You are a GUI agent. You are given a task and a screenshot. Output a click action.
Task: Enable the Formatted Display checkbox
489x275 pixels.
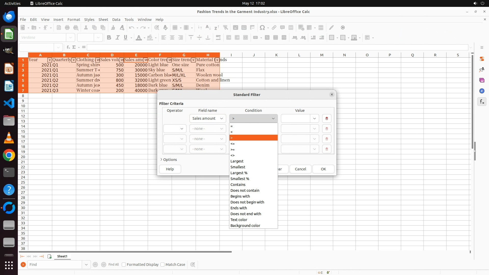tap(124, 265)
